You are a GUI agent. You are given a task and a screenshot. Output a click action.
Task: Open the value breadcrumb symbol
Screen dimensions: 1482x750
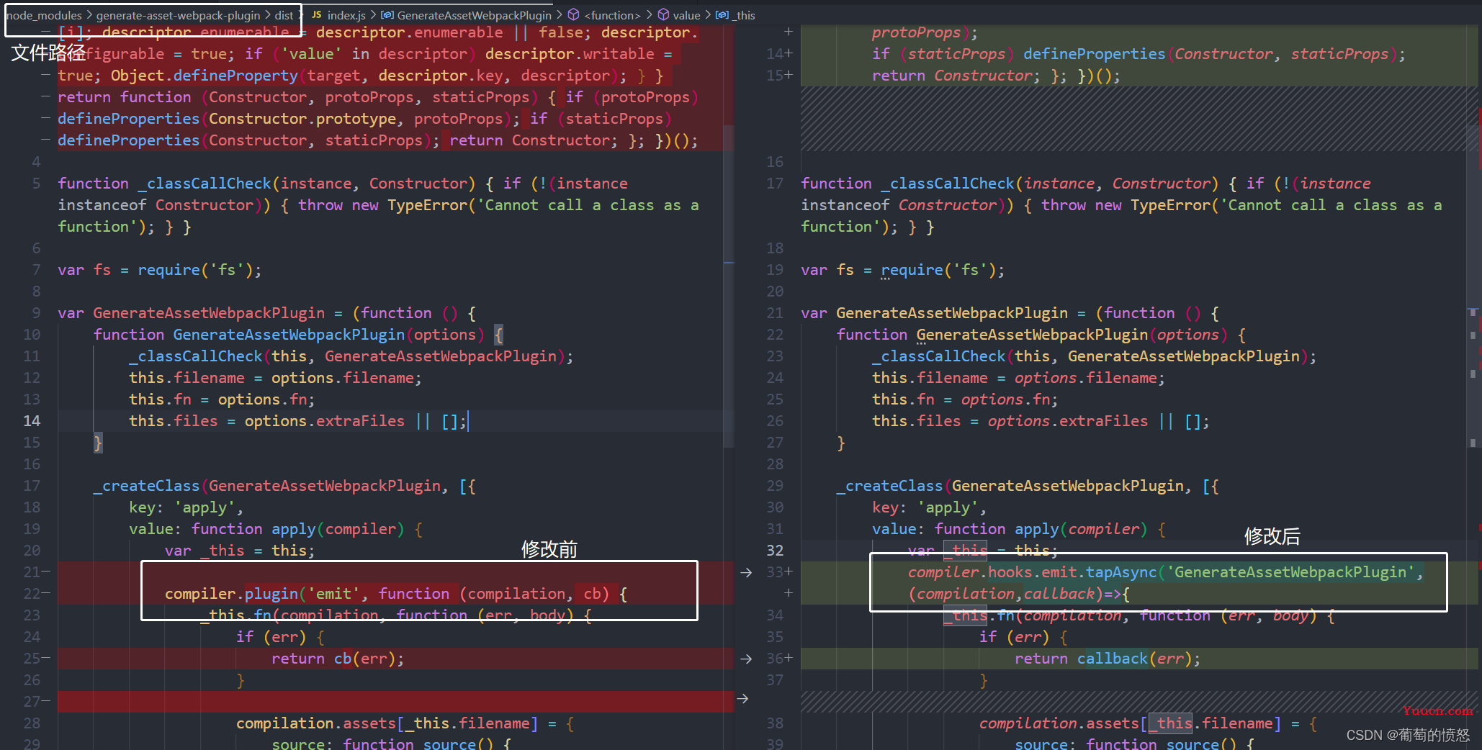point(686,15)
